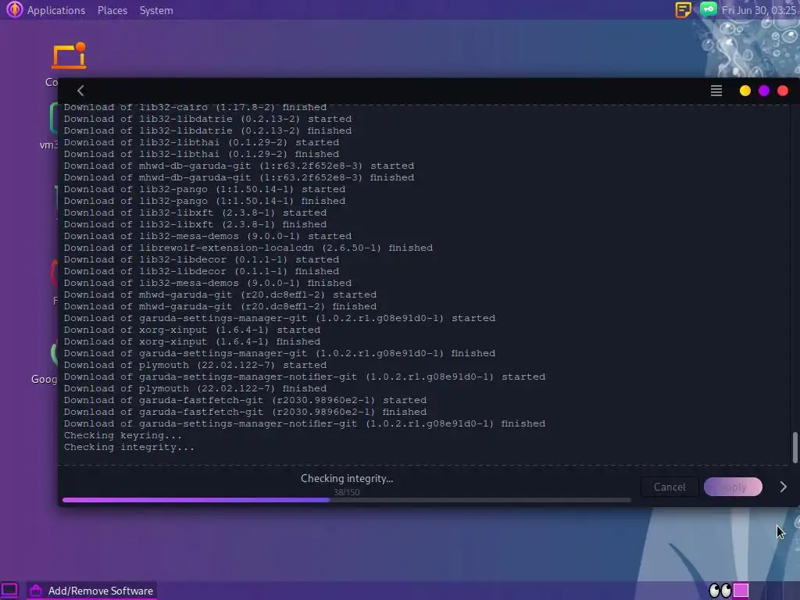Open the orange computer desktop icon
Screen dimensions: 800x600
click(69, 55)
